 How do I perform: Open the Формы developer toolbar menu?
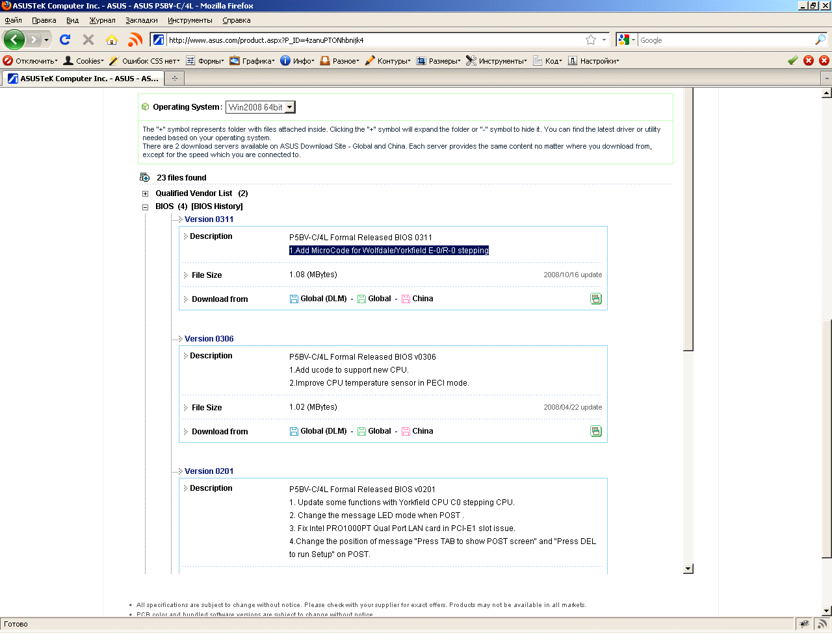205,60
